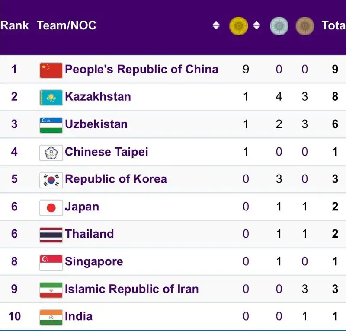346x331 pixels.
Task: Click the Japan flag icon
Action: (x=51, y=207)
